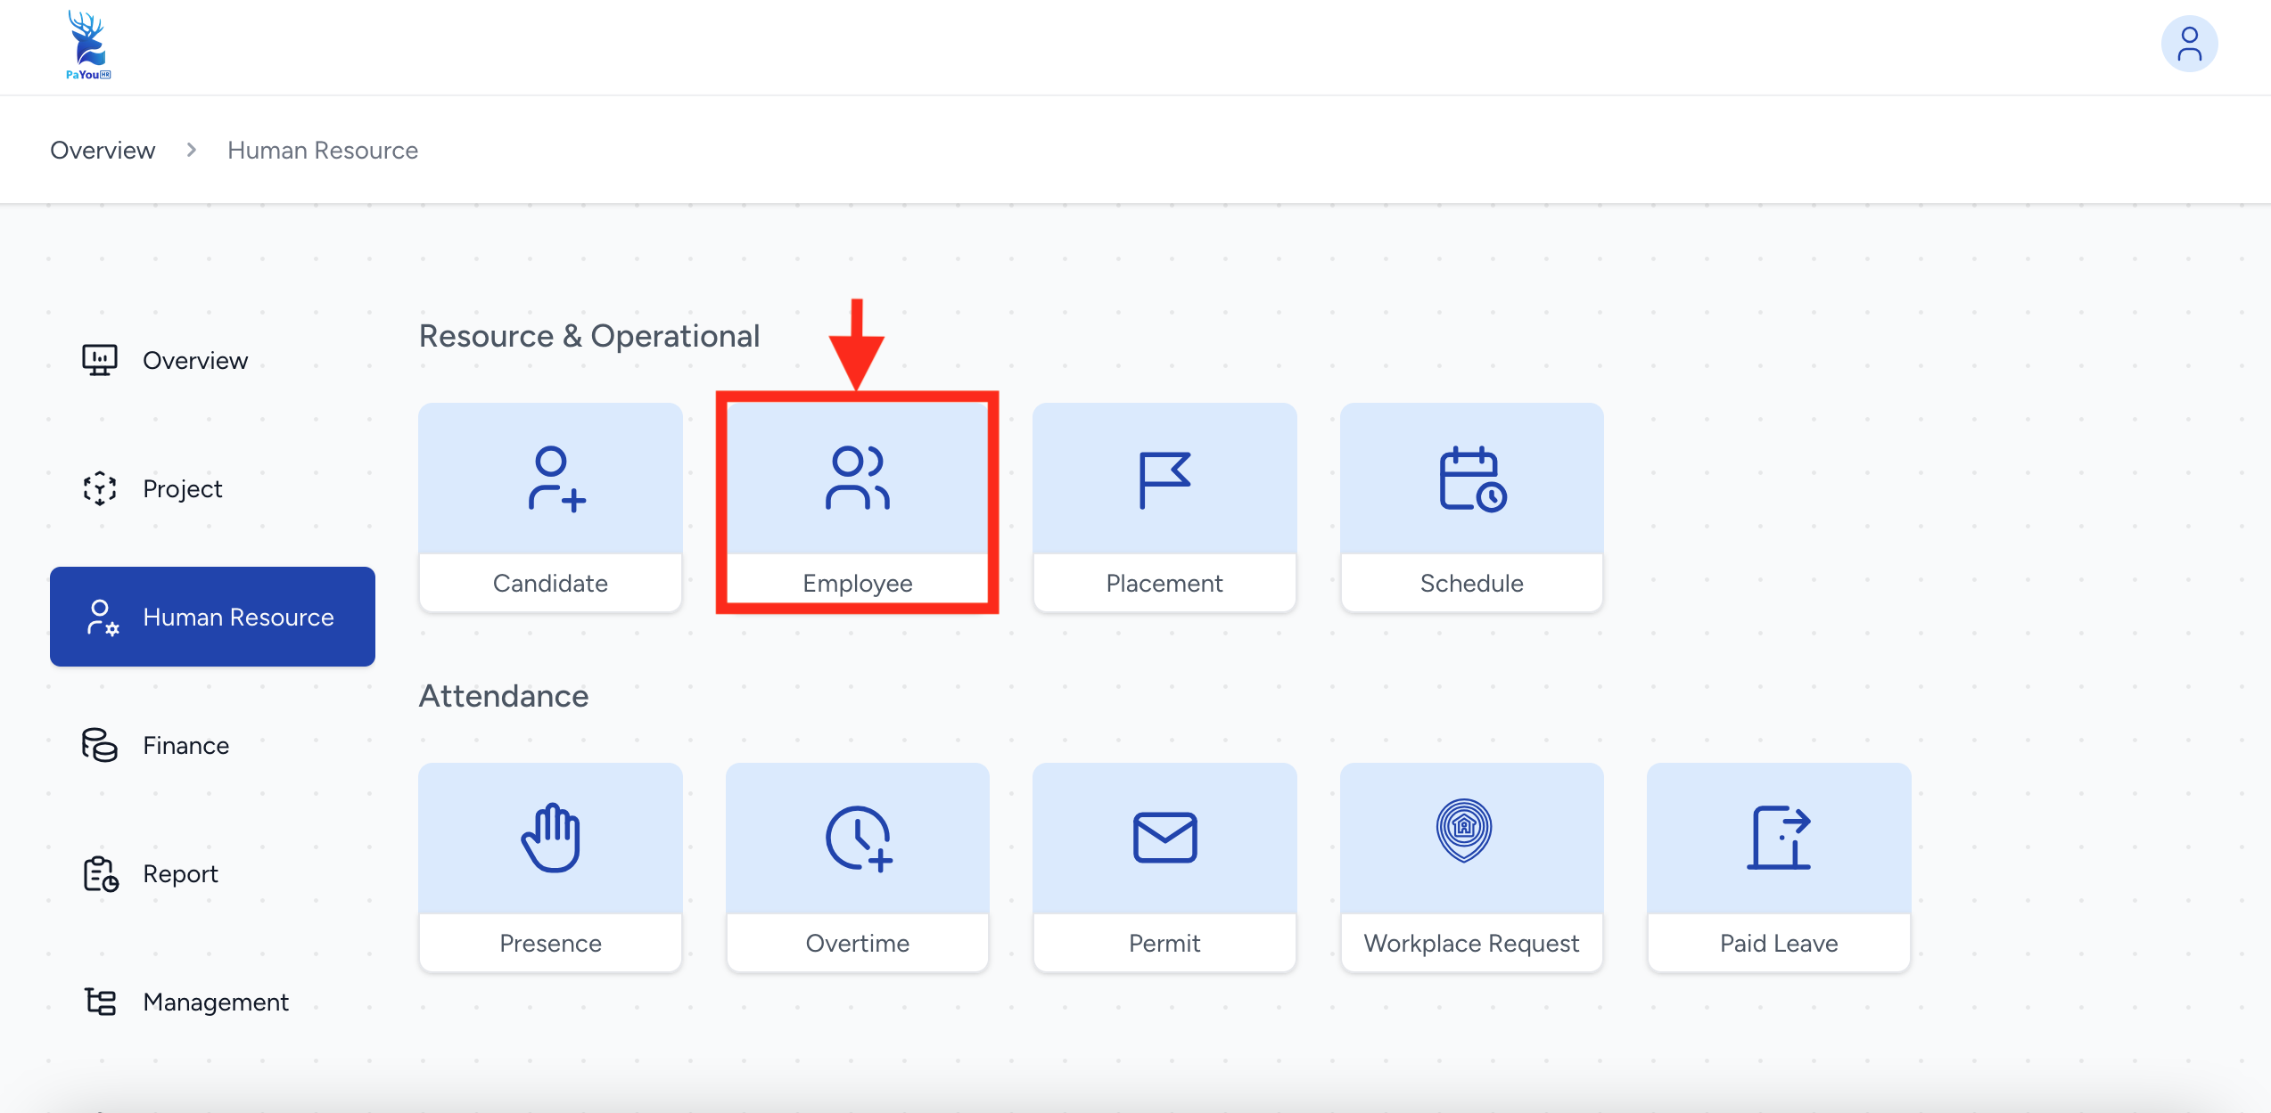The image size is (2271, 1113).
Task: Open the Permit envelope tile
Action: [1164, 866]
